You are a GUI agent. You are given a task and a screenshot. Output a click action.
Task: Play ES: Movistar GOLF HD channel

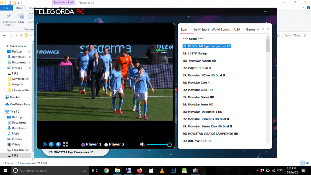point(197,90)
